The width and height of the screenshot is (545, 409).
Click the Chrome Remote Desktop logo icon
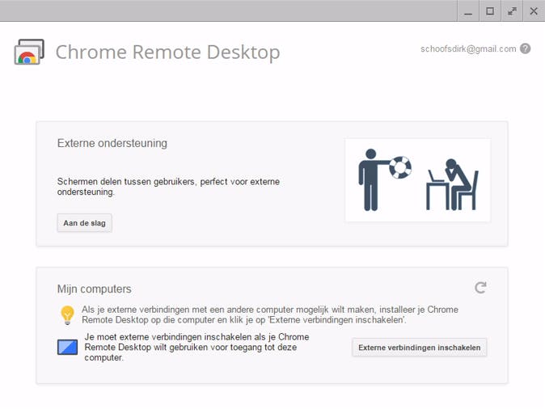(29, 52)
